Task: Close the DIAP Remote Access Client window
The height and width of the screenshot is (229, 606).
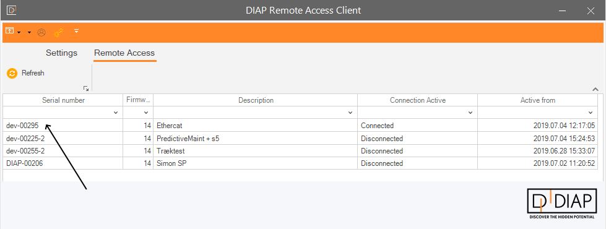Action: pyautogui.click(x=591, y=11)
